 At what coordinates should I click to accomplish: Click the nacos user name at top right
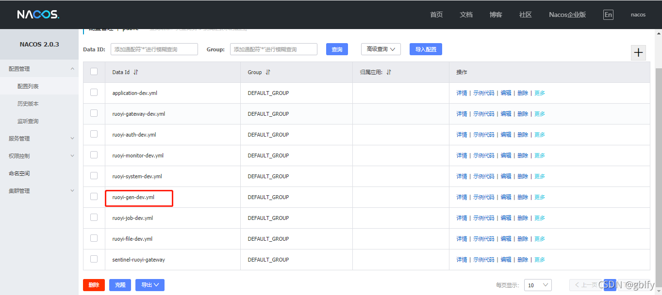coord(638,15)
